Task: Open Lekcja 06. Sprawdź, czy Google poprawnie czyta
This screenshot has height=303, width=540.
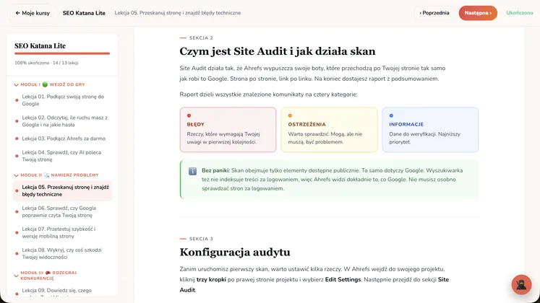Action: click(63, 211)
